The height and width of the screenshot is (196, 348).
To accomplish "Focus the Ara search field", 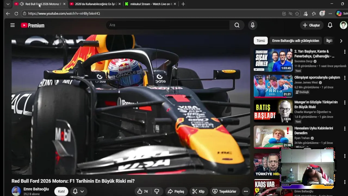I will pyautogui.click(x=168, y=25).
